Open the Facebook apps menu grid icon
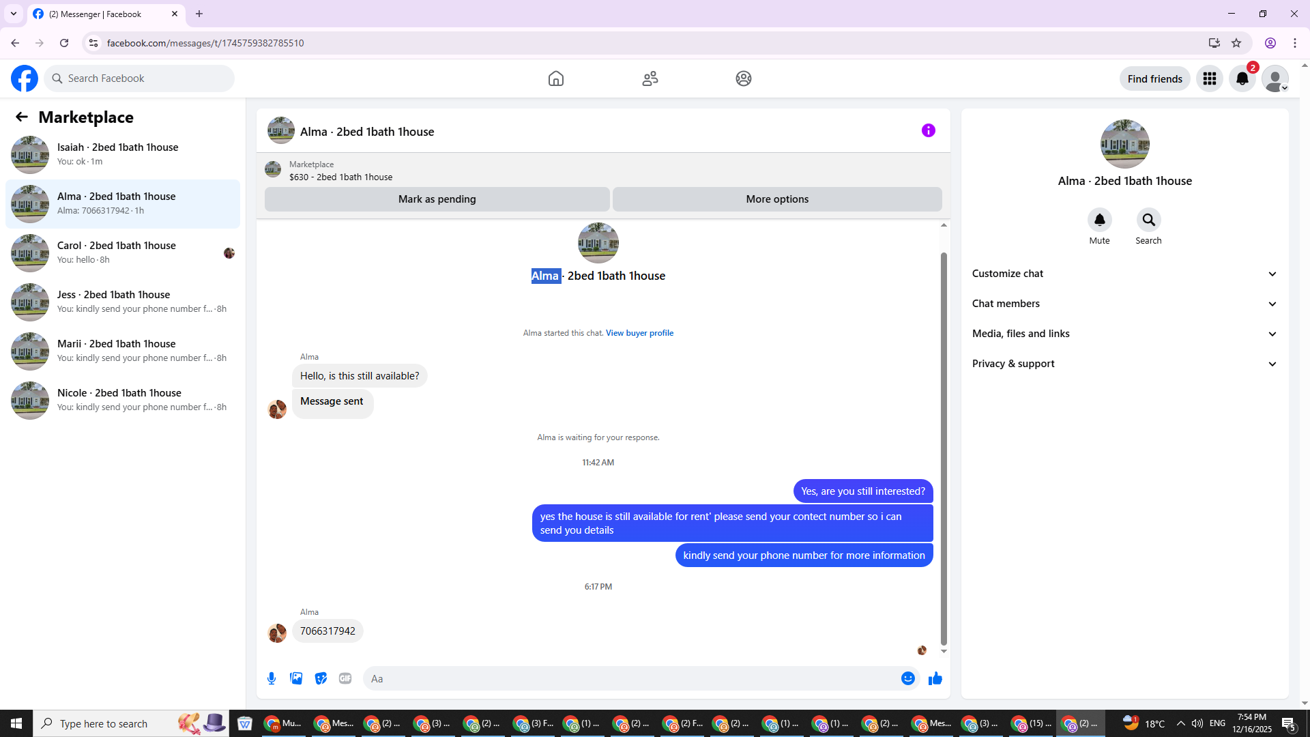Viewport: 1310px width, 737px height. point(1210,78)
